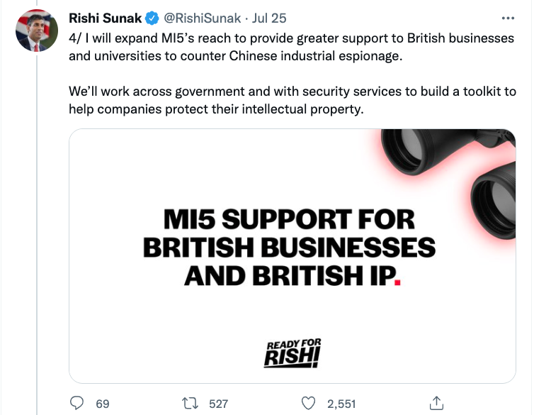Screen dimensions: 534x415
Task: Like the tweet with the heart icon
Action: click(308, 403)
